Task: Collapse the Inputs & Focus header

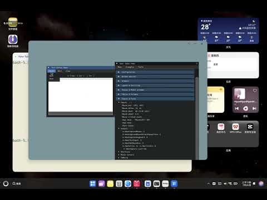Action: pyautogui.click(x=155, y=99)
